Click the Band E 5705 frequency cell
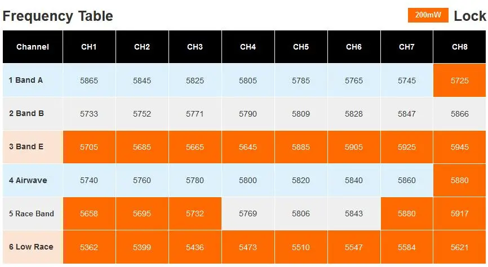Image resolution: width=488 pixels, height=267 pixels. [x=89, y=147]
